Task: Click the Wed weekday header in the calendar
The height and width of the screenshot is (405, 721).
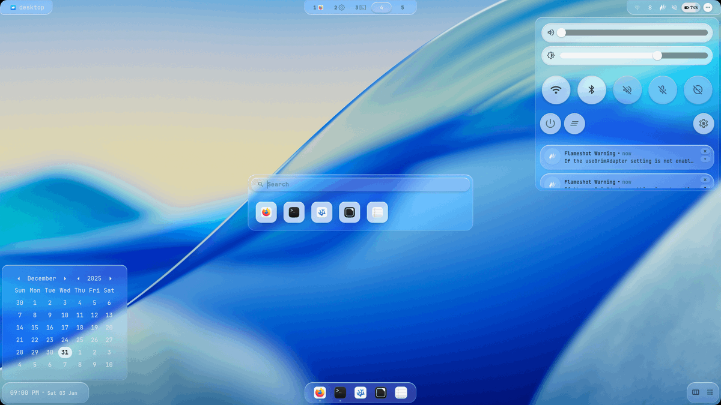Action: pos(65,290)
